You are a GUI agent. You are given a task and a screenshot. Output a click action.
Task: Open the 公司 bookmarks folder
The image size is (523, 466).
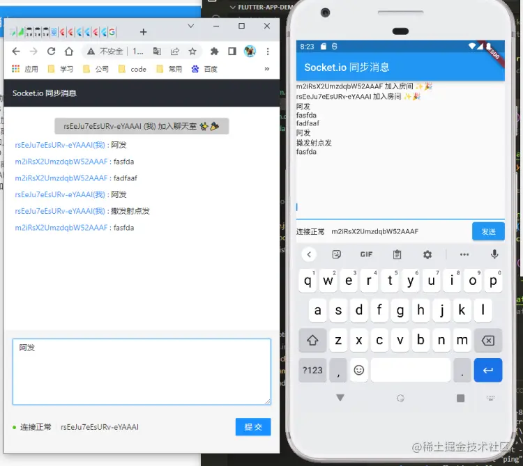[96, 69]
